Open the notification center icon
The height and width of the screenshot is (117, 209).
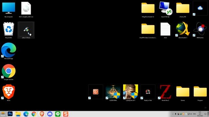[205, 114]
